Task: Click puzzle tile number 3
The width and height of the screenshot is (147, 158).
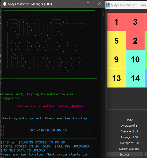Action: pyautogui.click(x=135, y=22)
